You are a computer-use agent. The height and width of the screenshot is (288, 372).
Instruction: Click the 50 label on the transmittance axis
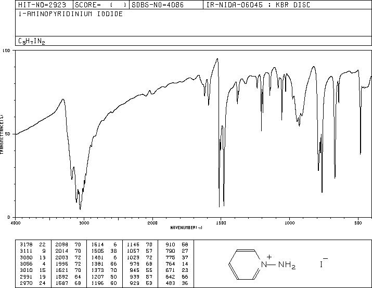(x=8, y=134)
